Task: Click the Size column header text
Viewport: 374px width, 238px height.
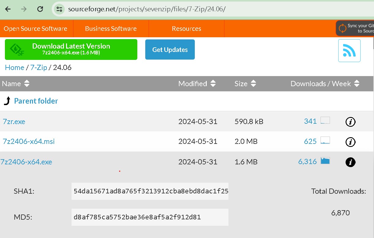Action: [x=241, y=84]
